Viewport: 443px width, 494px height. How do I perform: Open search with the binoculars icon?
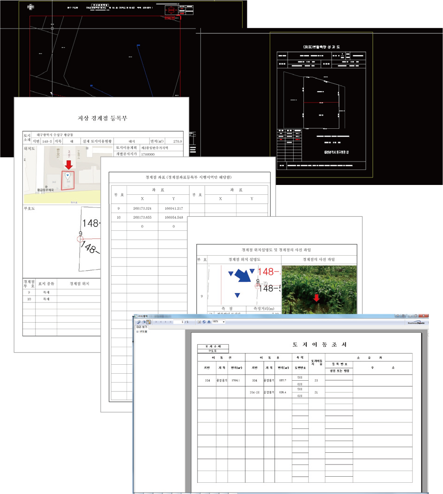[x=209, y=322]
